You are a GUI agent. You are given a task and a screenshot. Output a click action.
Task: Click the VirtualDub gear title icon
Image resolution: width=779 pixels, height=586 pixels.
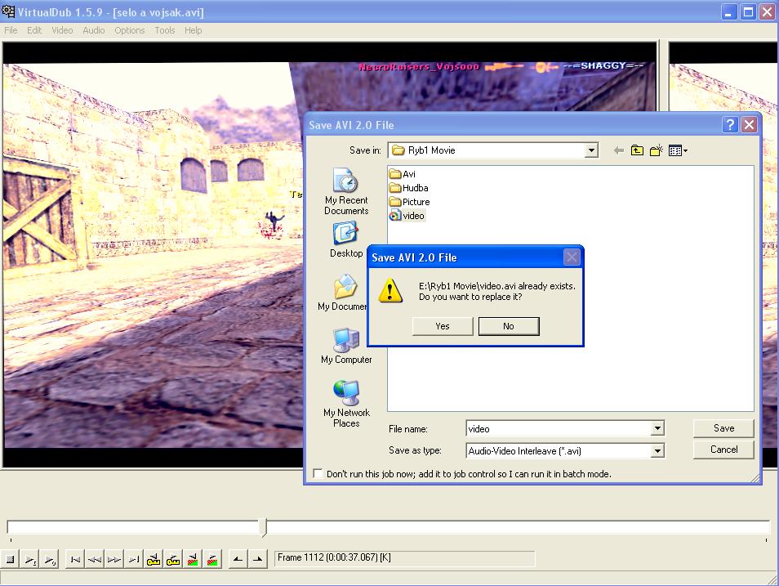click(8, 11)
